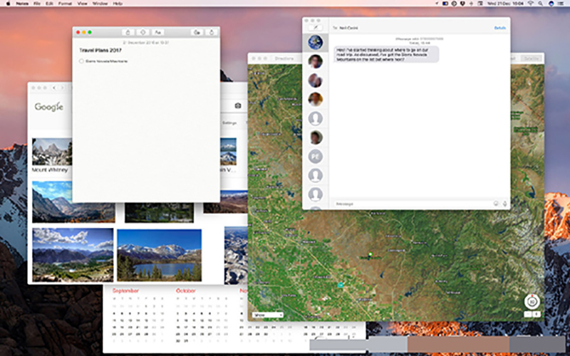Screen dimensions: 570x356
Task: Click the share icon in Notes toolbar
Action: tap(212, 32)
